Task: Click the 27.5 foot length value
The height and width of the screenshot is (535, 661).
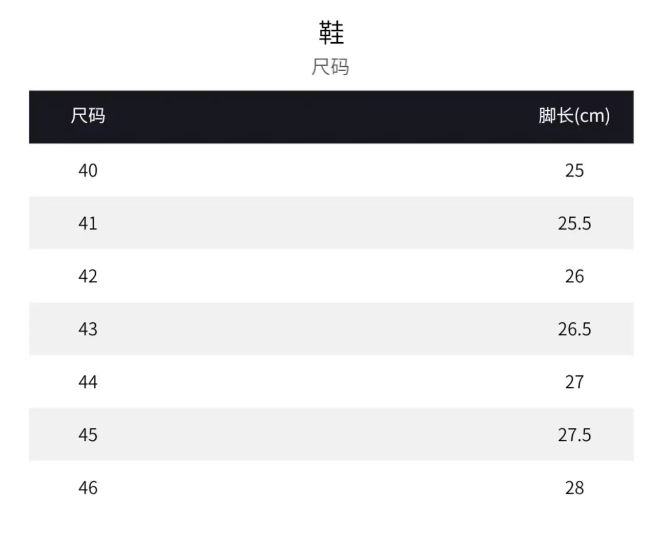Action: 574,435
